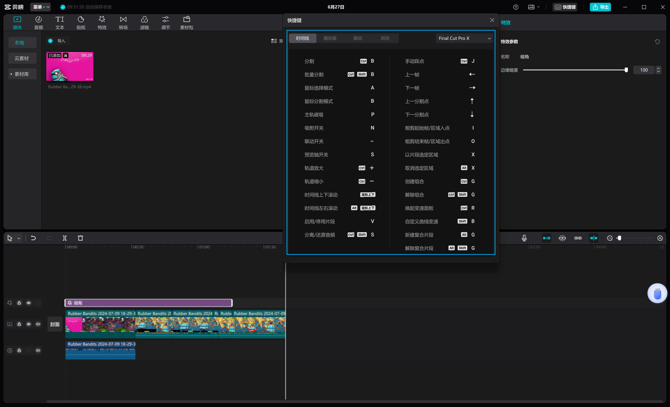Select the 本地 local media tab
The width and height of the screenshot is (670, 407).
(22, 42)
